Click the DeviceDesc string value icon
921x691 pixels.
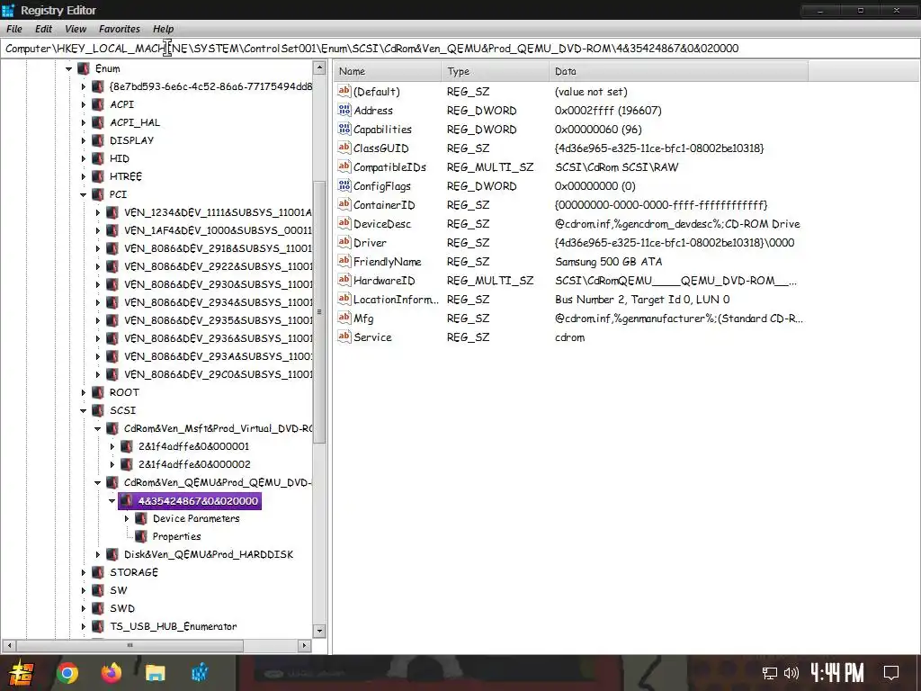344,223
